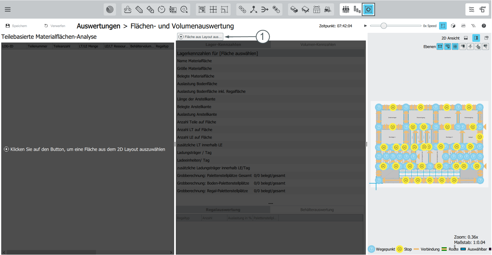Click Verwerfen to discard changes
492x255 pixels.
coord(55,26)
